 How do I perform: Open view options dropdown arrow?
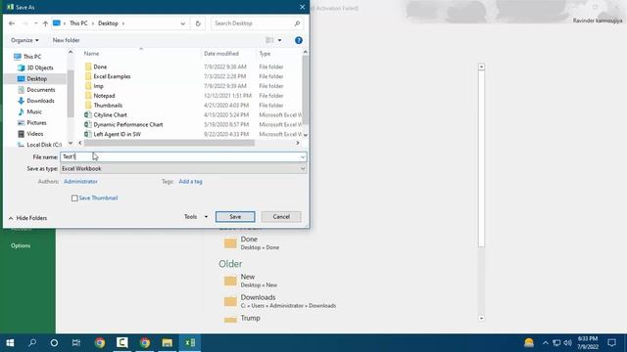click(x=279, y=40)
